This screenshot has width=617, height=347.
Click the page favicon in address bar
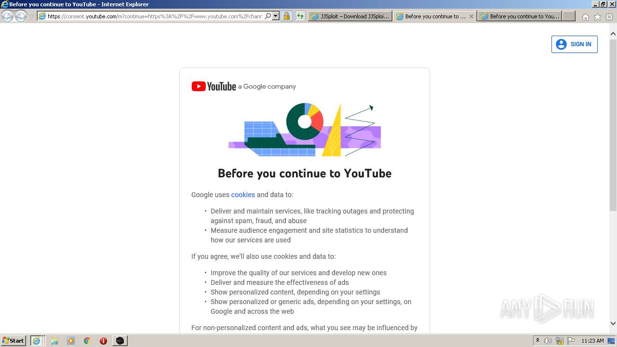click(x=42, y=16)
